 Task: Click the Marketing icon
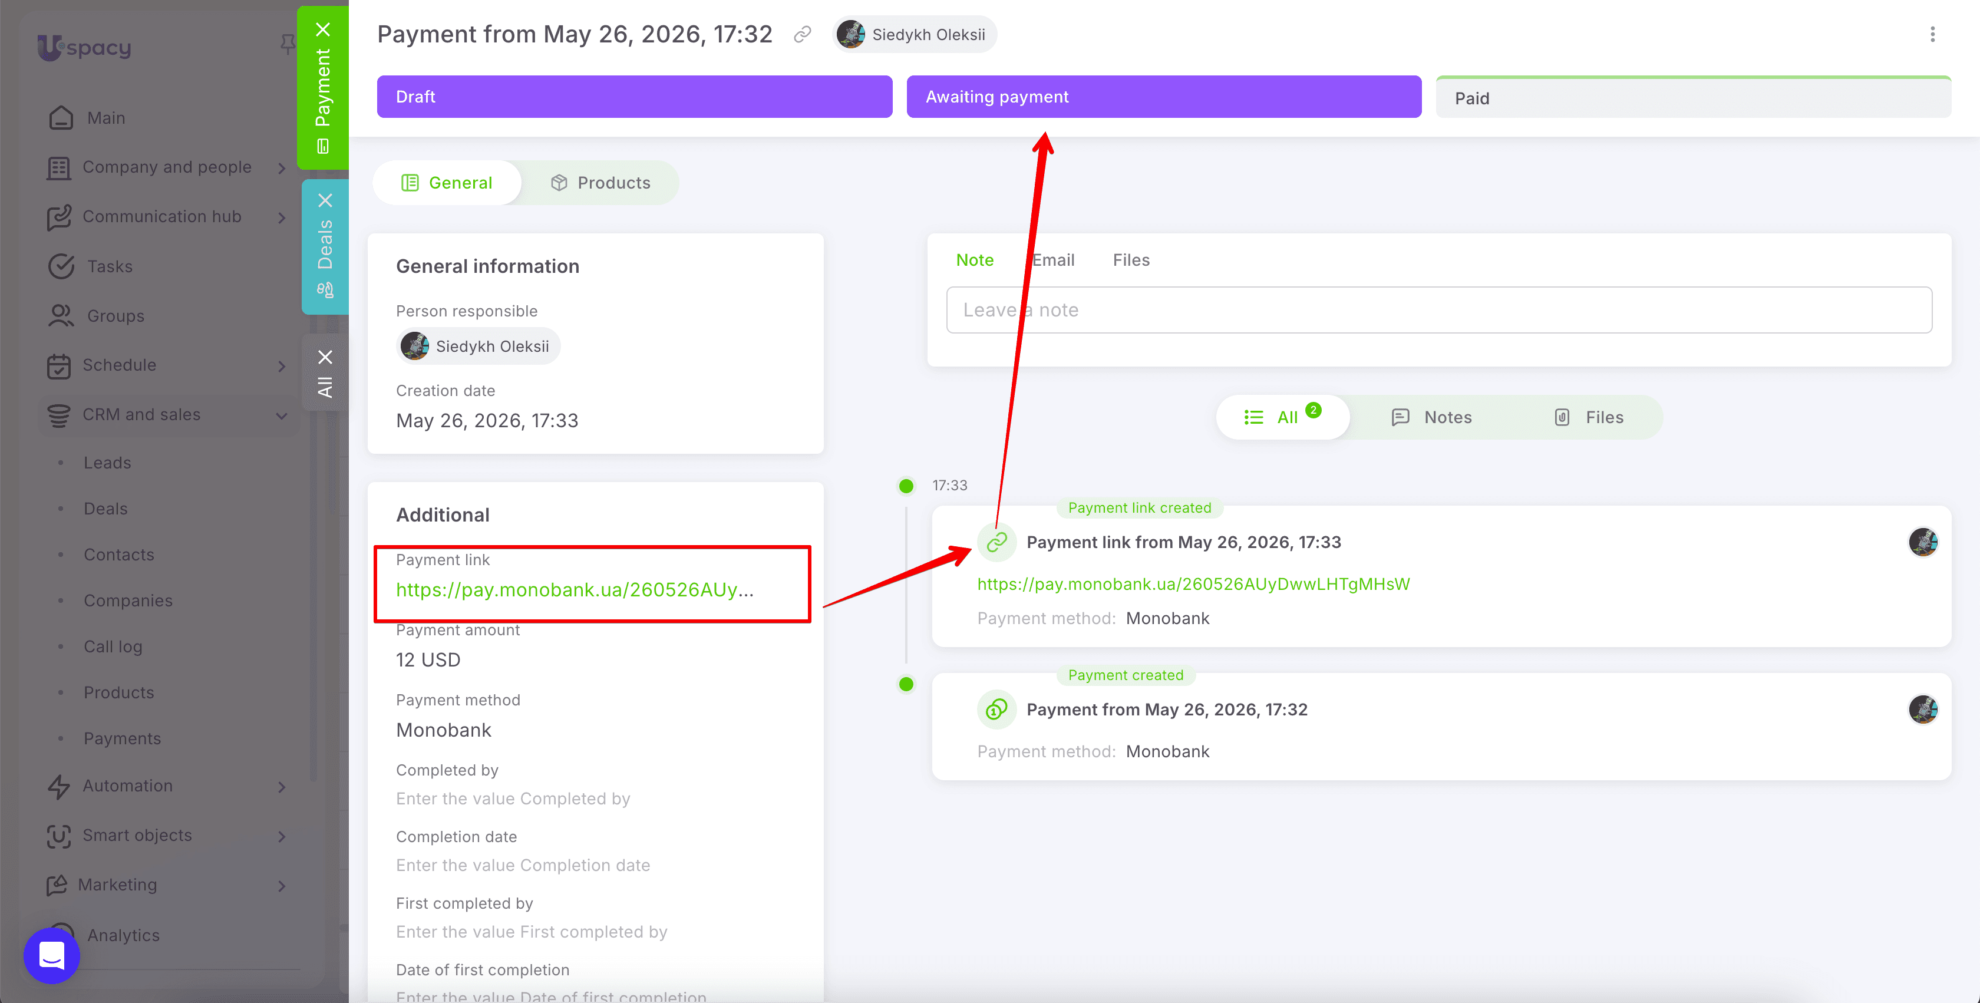click(57, 885)
